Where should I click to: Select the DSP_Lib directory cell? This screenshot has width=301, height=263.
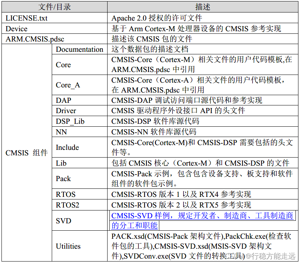80,121
